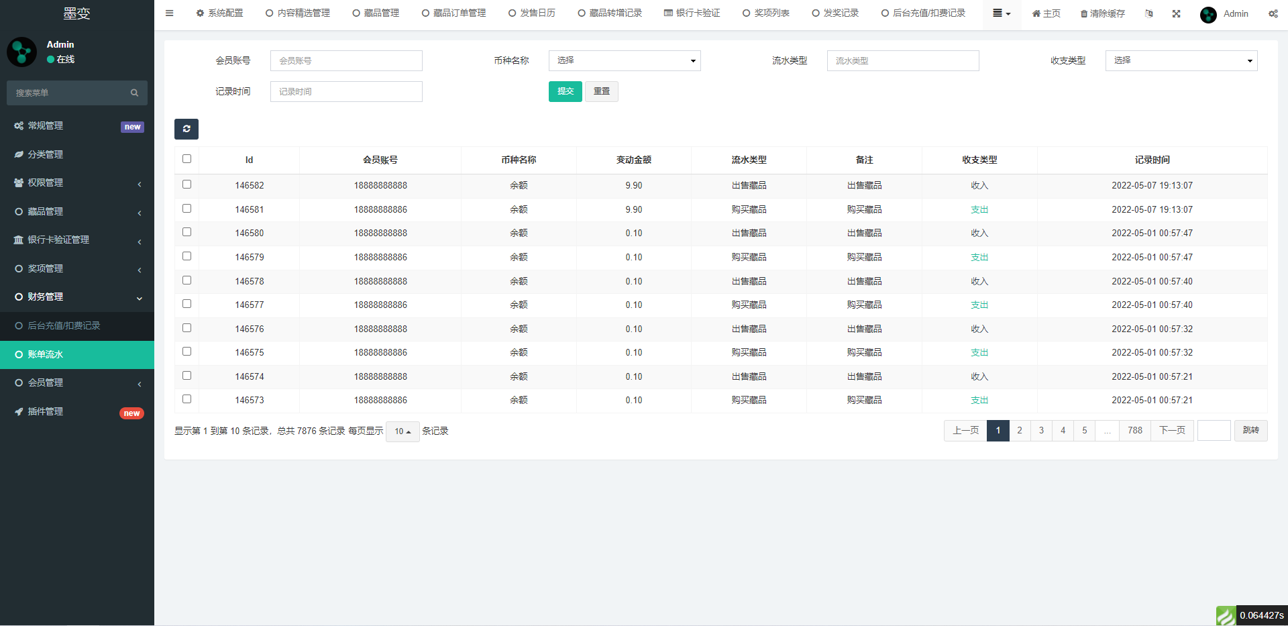Open the sidebar collapse hamburger icon

[x=169, y=13]
